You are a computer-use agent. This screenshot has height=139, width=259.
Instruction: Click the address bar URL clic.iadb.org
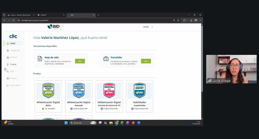pos(35,20)
